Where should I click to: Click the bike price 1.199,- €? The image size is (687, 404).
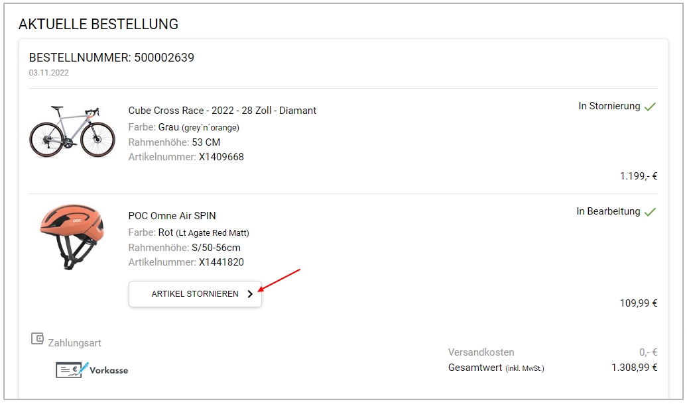tap(639, 176)
